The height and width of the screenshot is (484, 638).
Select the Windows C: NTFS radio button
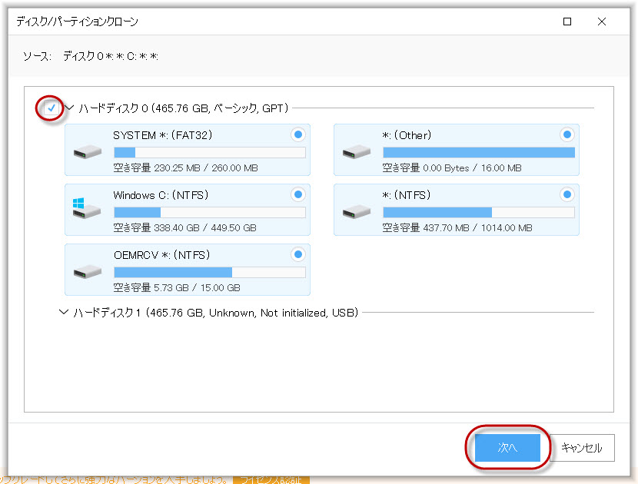298,194
